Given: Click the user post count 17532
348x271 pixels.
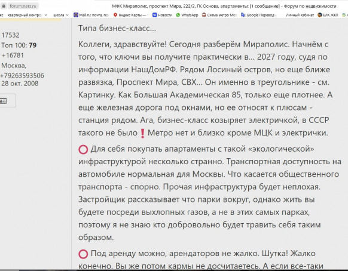Looking at the screenshot, I should (x=10, y=35).
